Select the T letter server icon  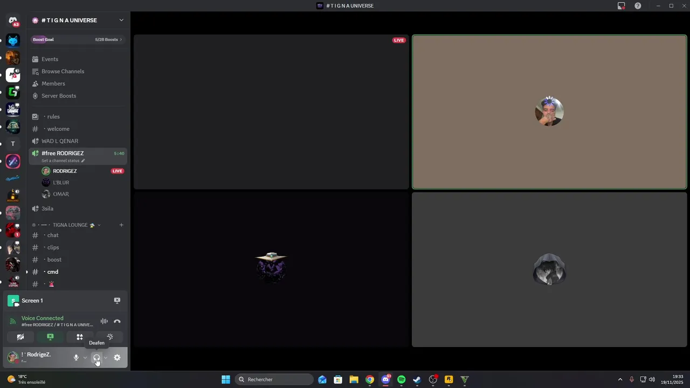click(x=13, y=144)
